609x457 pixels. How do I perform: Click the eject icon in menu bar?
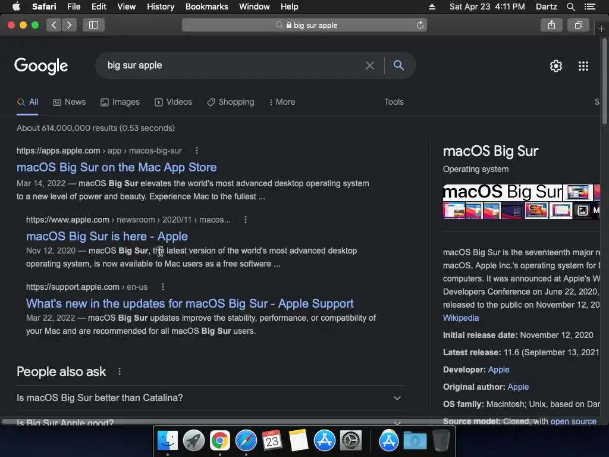[x=432, y=7]
